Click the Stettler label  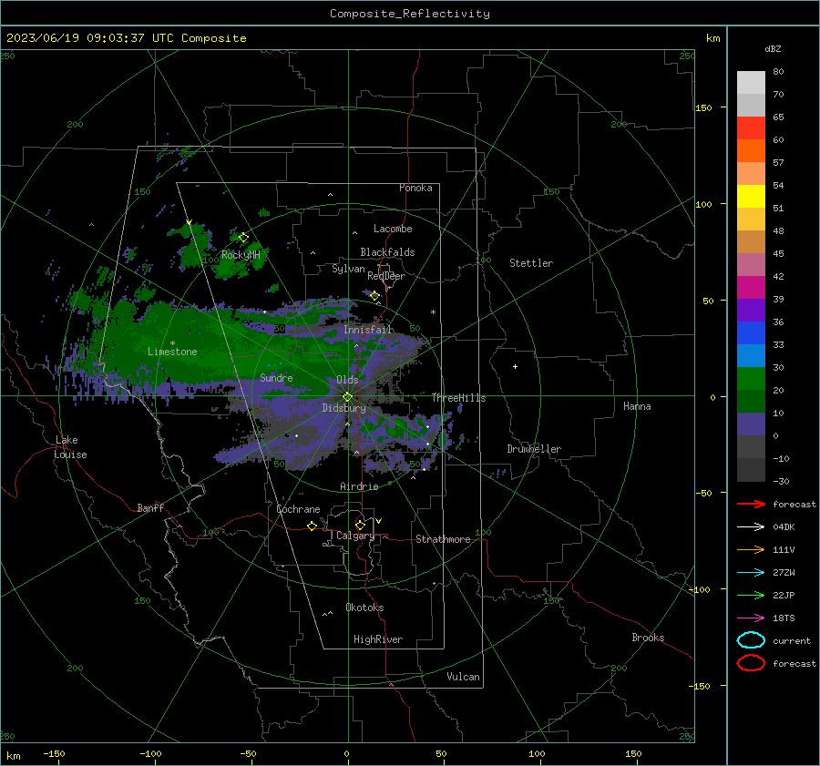click(531, 263)
